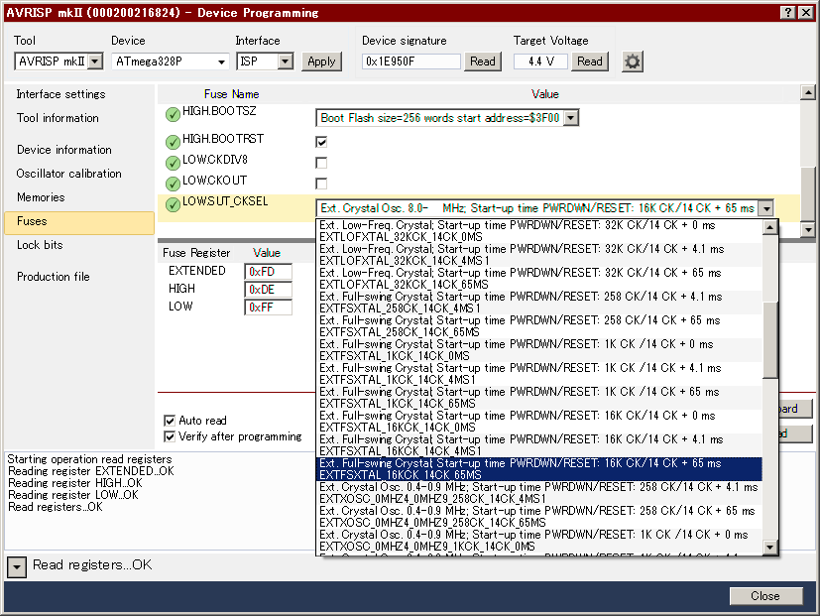Select EXTFSXTAL_1KCK_14CK_65MS option
The image size is (820, 616).
pos(539,398)
